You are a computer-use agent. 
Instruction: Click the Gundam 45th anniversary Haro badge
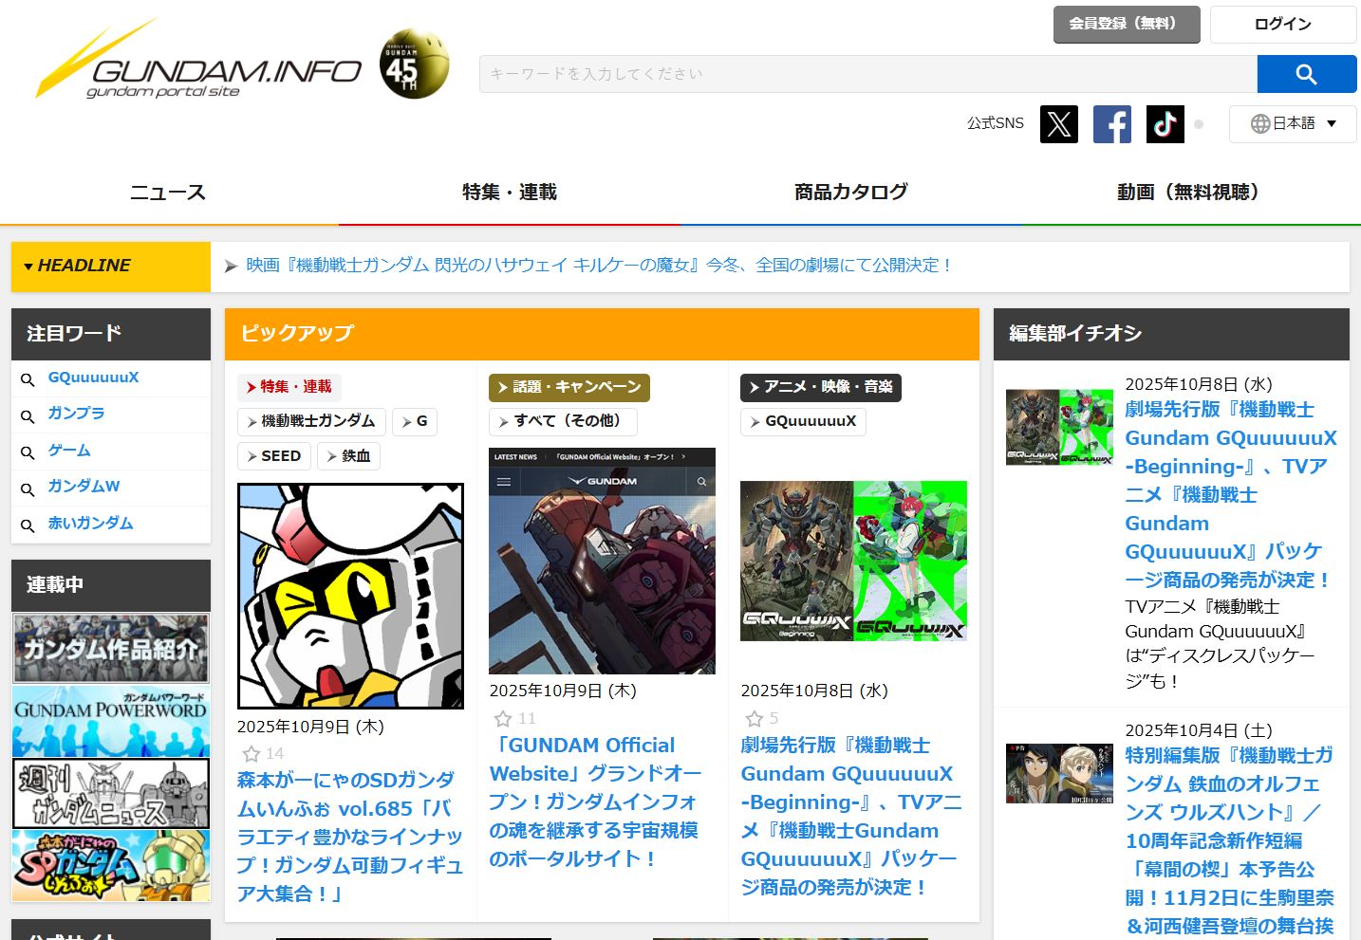413,65
